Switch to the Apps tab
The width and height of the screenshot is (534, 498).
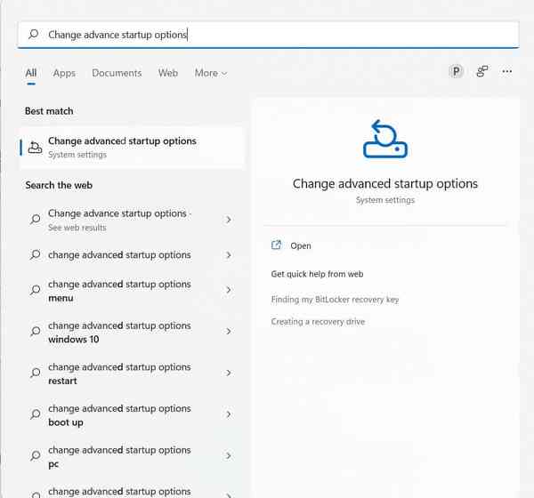pos(64,73)
